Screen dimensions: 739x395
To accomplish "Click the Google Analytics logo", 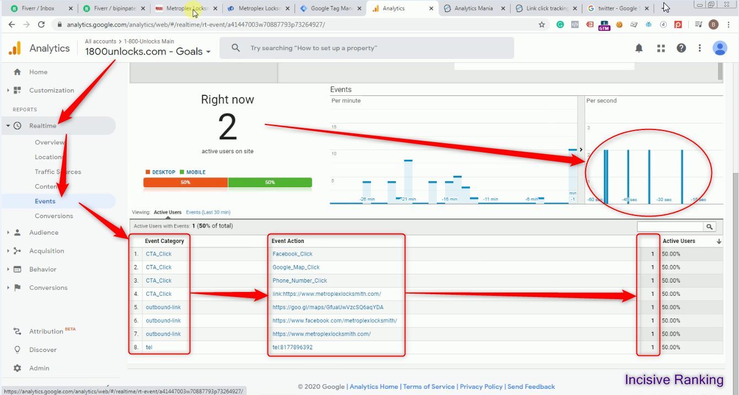I will (14, 48).
